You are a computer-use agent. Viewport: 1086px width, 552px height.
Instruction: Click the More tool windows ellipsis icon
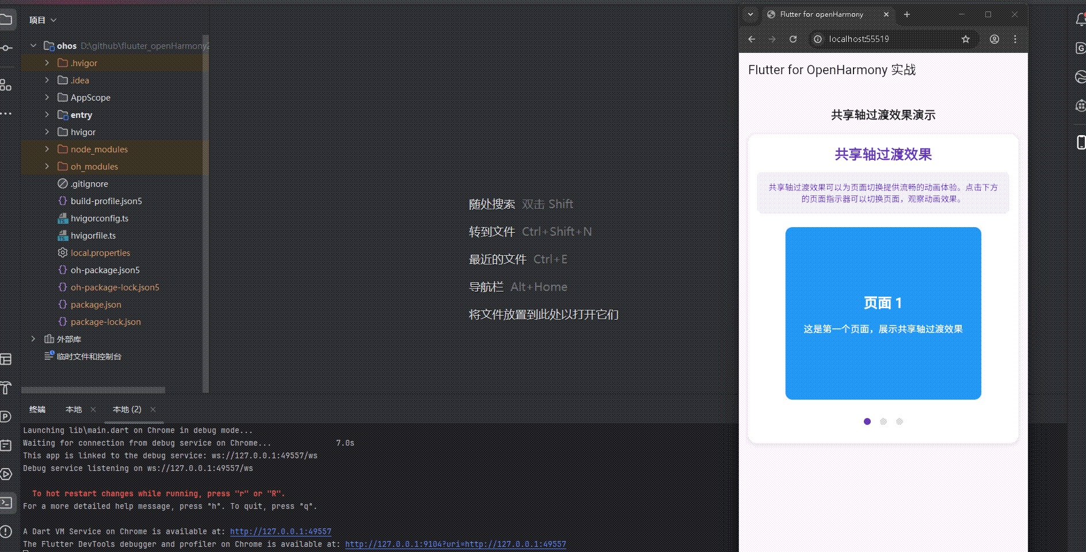[x=7, y=113]
